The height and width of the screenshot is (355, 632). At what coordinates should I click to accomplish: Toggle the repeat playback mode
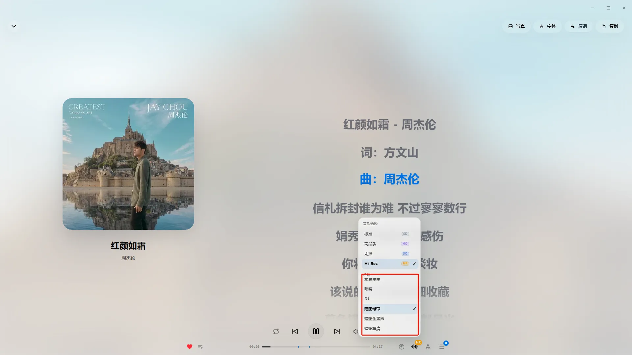(276, 331)
